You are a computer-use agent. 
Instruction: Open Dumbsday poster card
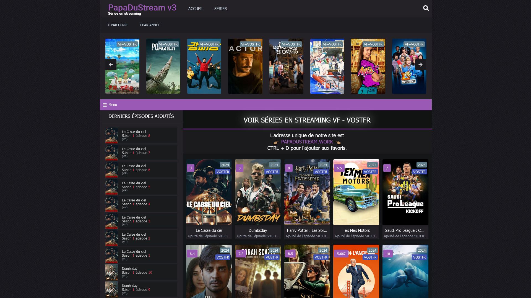pos(258,192)
